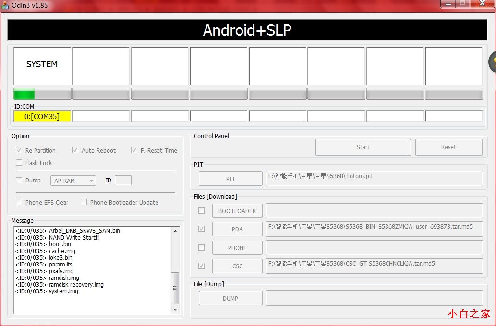Untick the PDA file checkbox

click(x=201, y=229)
